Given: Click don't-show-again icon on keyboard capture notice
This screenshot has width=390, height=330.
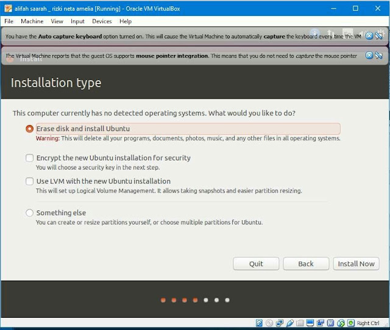Looking at the screenshot, I should click(x=379, y=36).
